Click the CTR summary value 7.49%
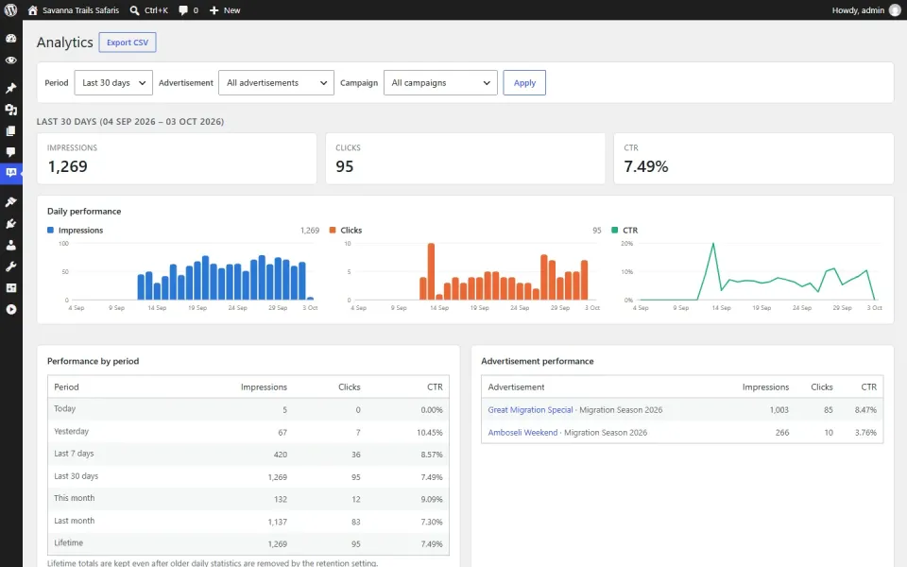Viewport: 907px width, 567px height. tap(645, 166)
